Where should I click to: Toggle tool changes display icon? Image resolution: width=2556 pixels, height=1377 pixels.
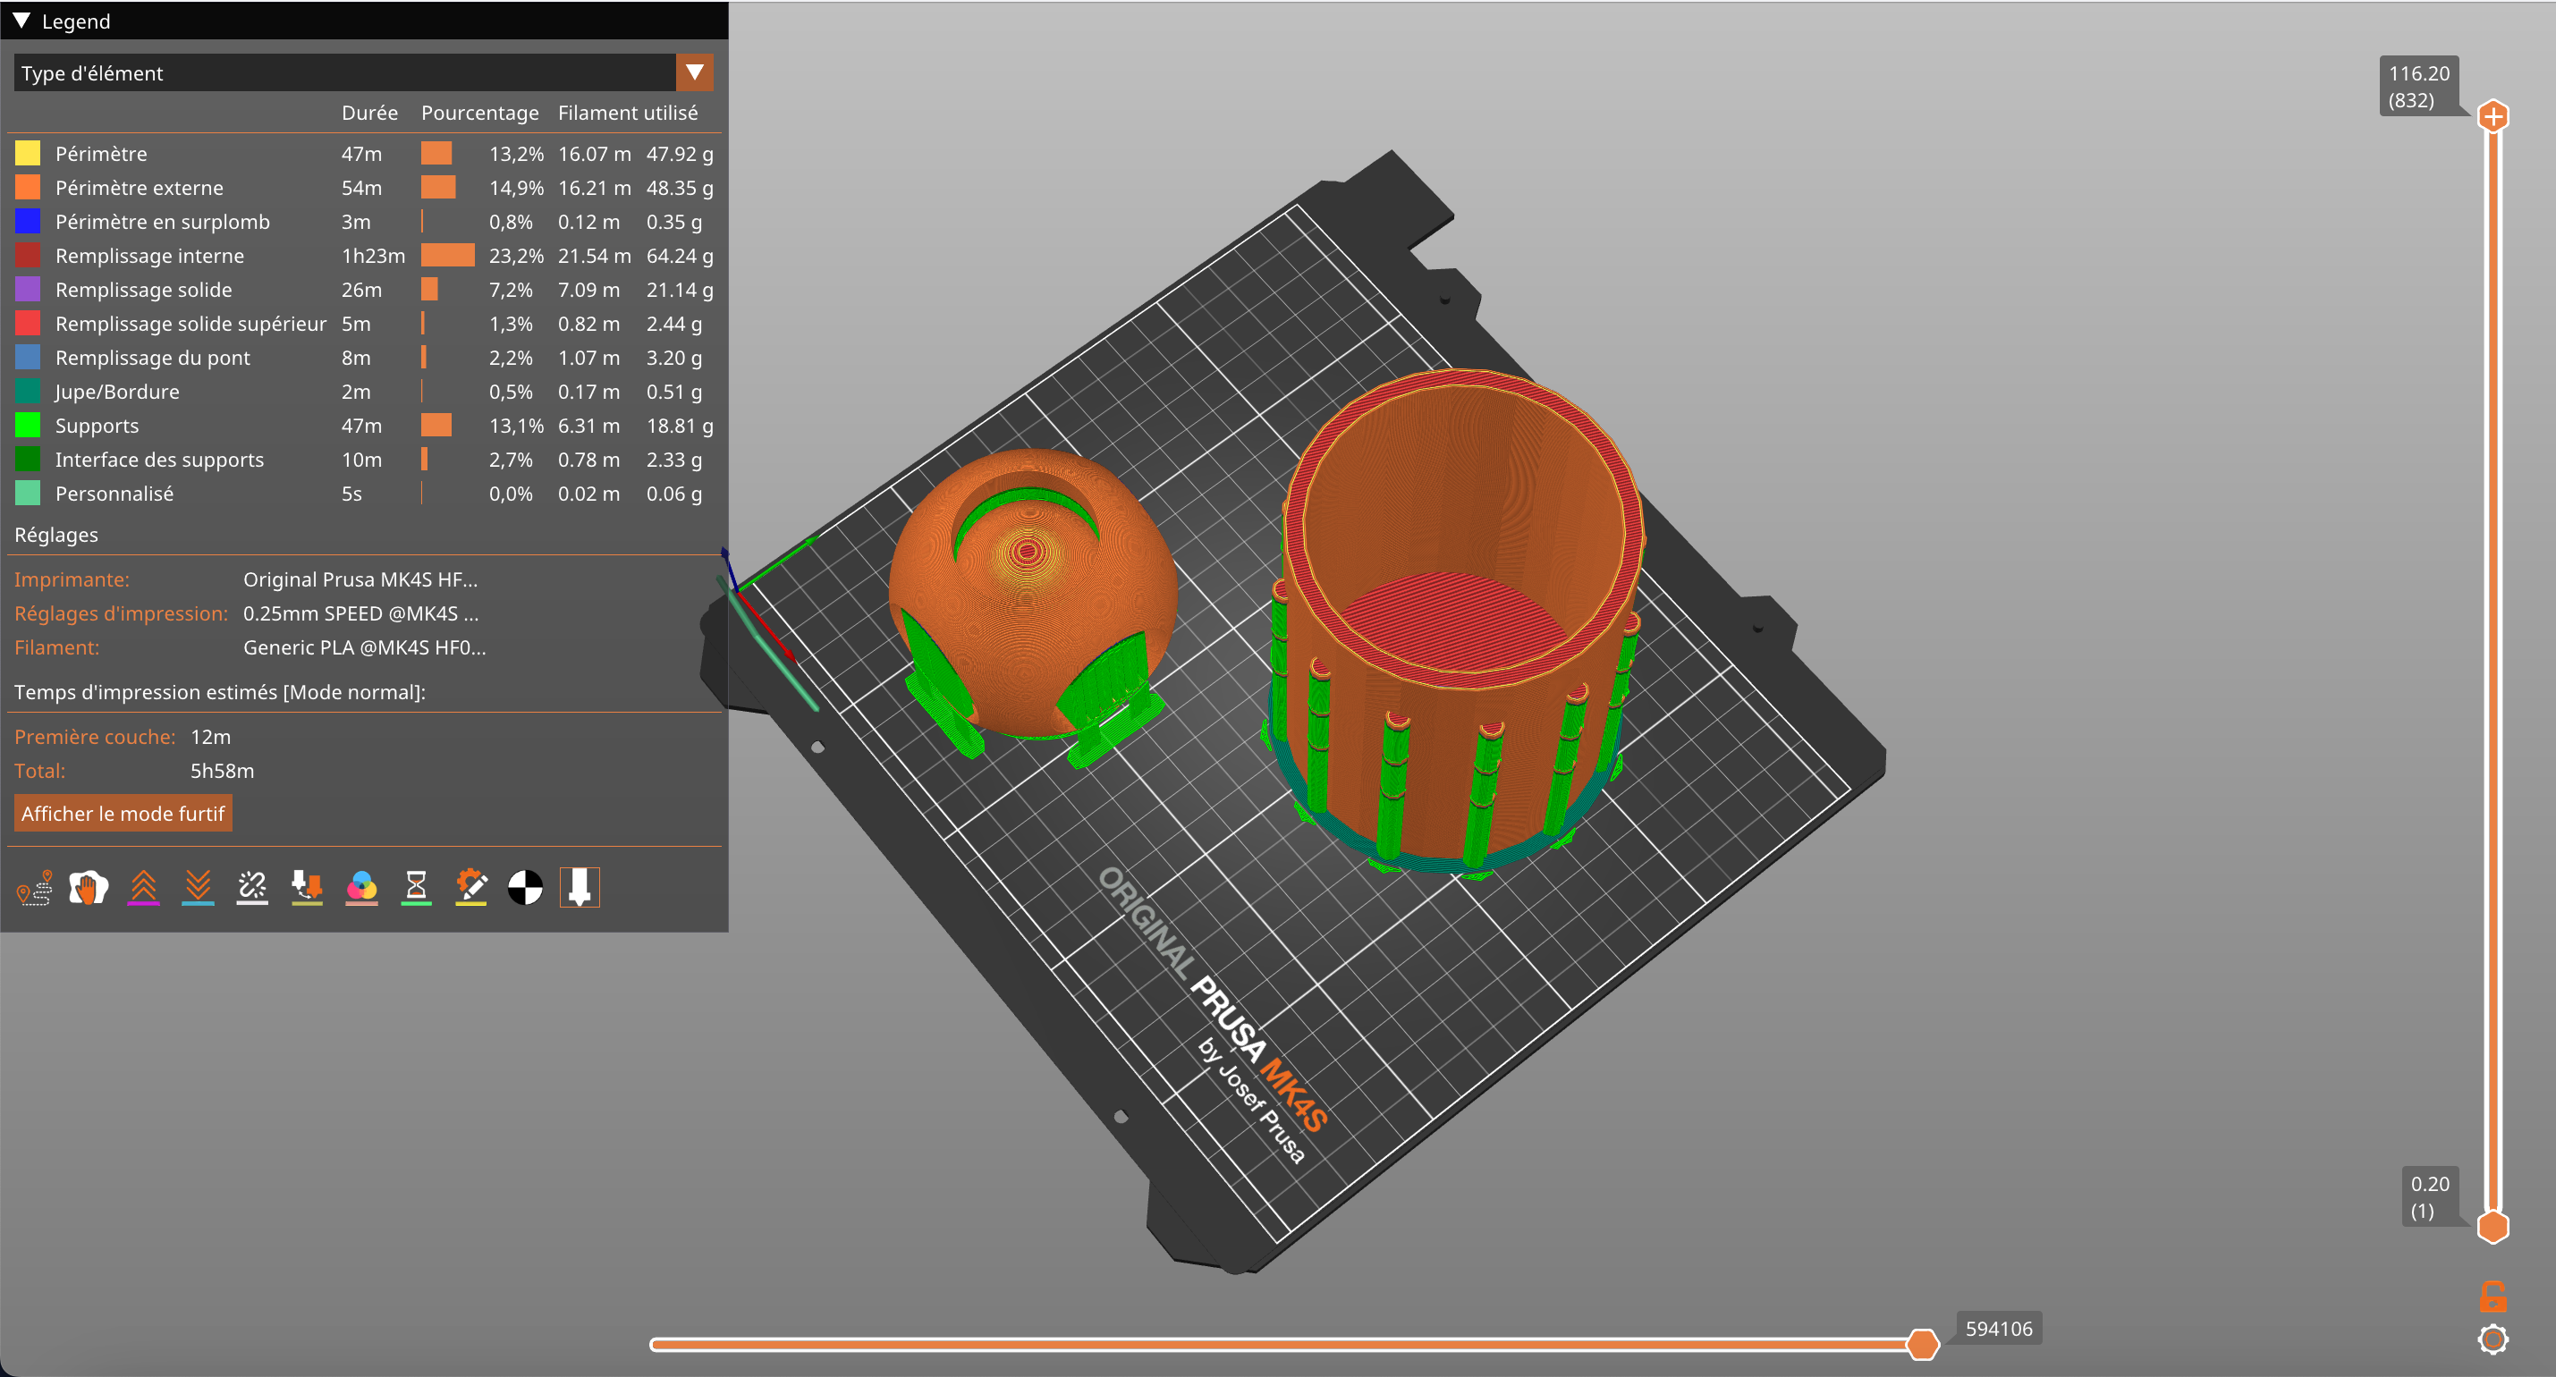point(307,887)
